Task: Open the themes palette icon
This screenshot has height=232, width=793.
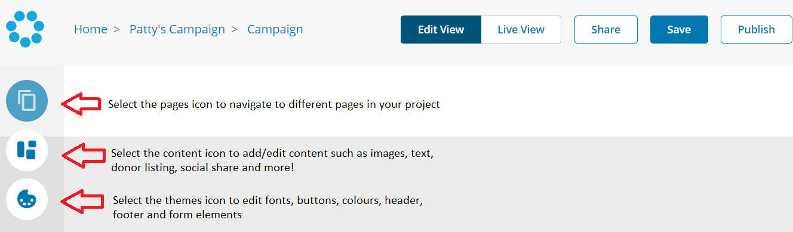Action: (x=27, y=199)
